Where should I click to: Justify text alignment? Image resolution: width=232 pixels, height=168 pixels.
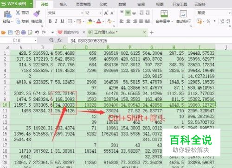(x=141, y=21)
